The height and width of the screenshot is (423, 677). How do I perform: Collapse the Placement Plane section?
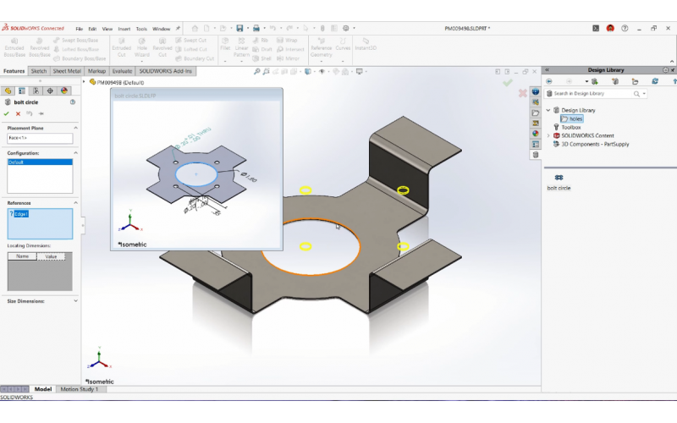point(75,129)
